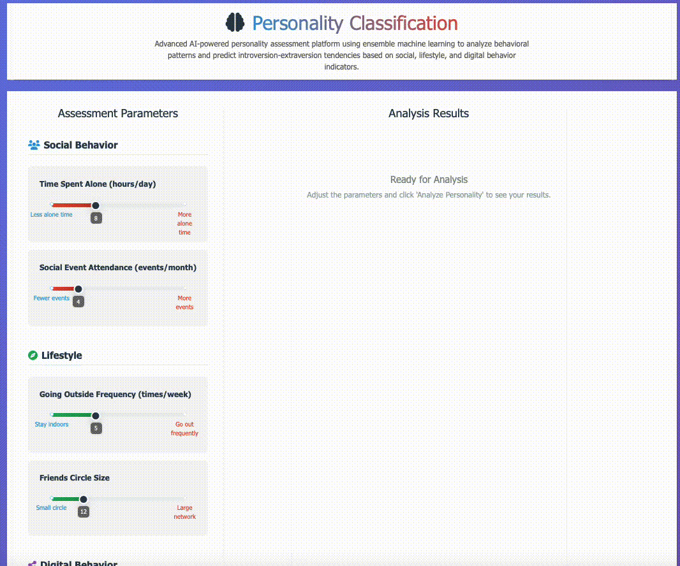Select the Analysis Results heading

point(429,113)
